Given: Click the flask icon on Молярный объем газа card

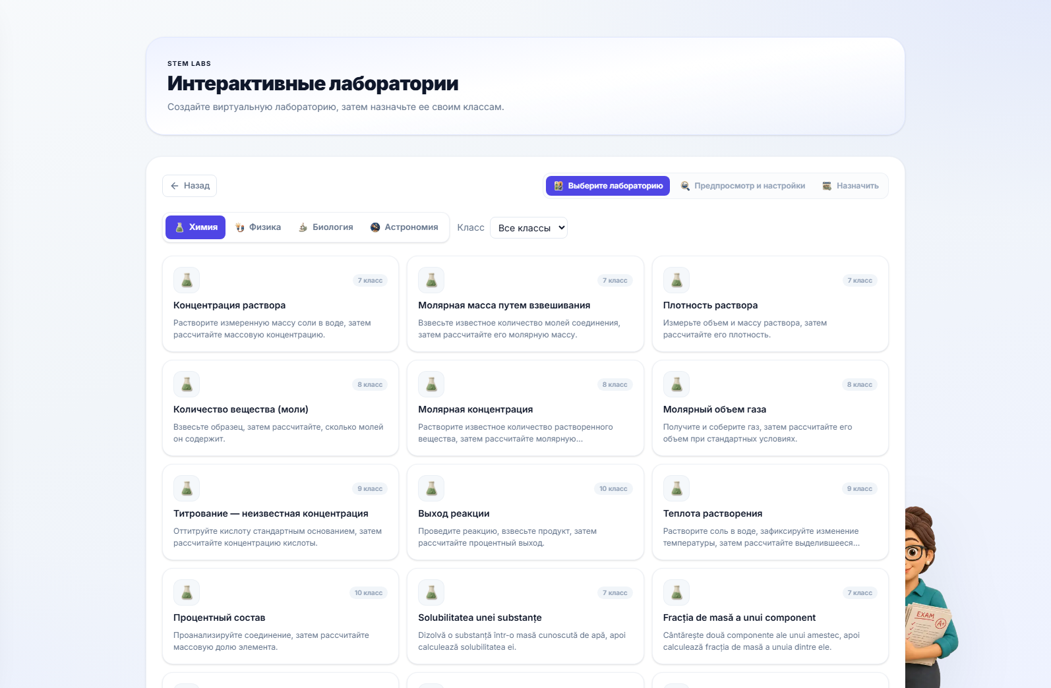Looking at the screenshot, I should click(676, 384).
